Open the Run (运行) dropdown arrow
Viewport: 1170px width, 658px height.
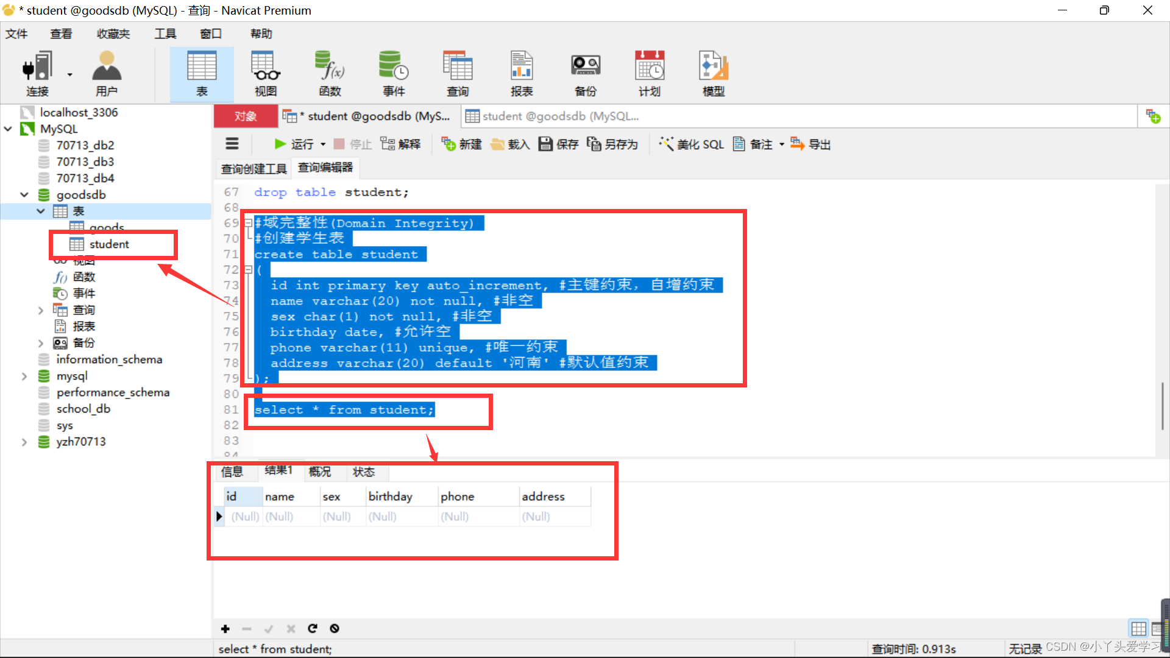tap(323, 144)
